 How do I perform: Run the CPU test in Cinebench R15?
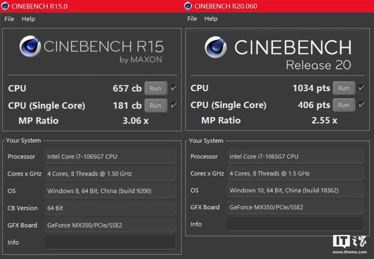[x=155, y=88]
